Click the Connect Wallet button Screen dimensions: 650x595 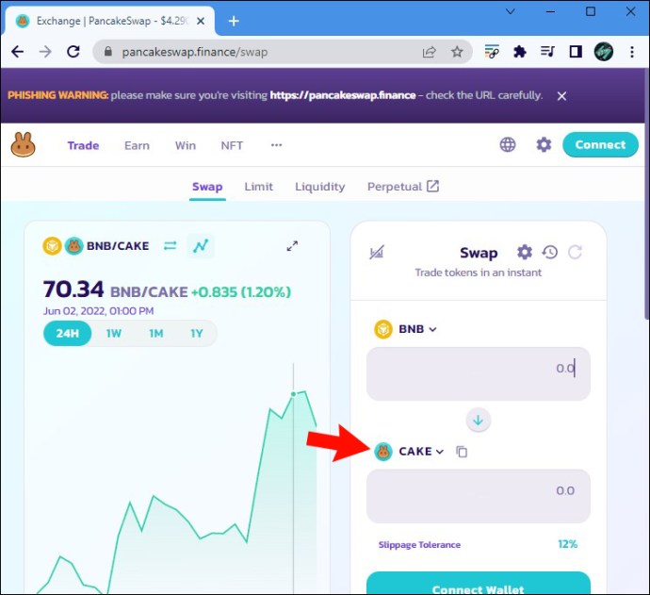478,584
